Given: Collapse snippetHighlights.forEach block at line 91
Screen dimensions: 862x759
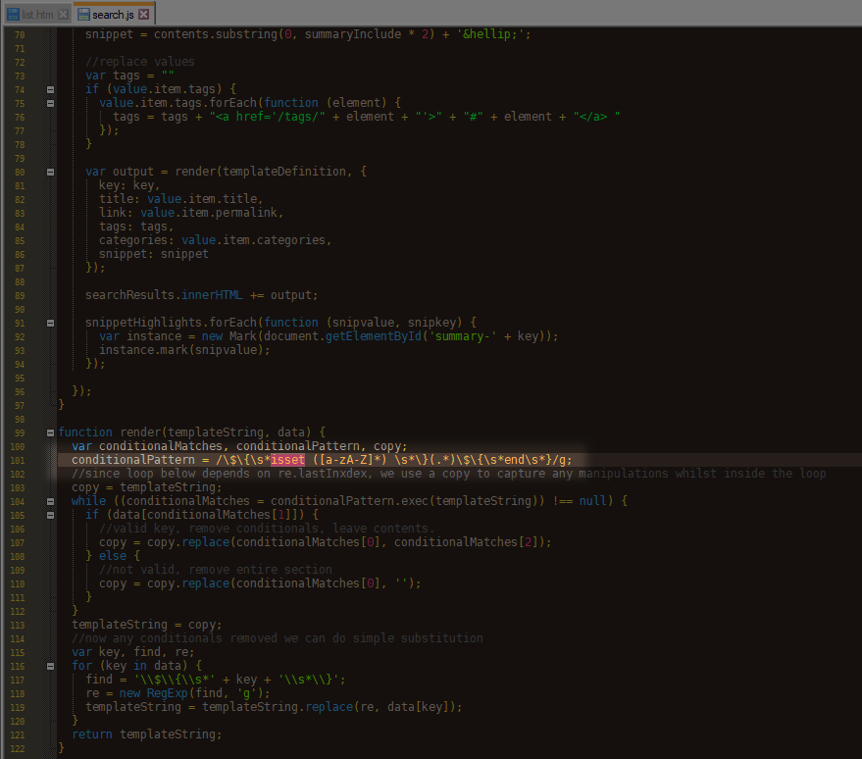Looking at the screenshot, I should (50, 323).
